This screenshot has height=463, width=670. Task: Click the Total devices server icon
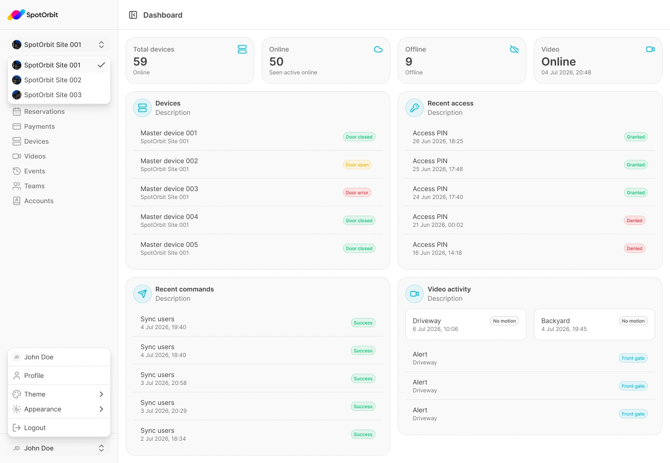(242, 49)
